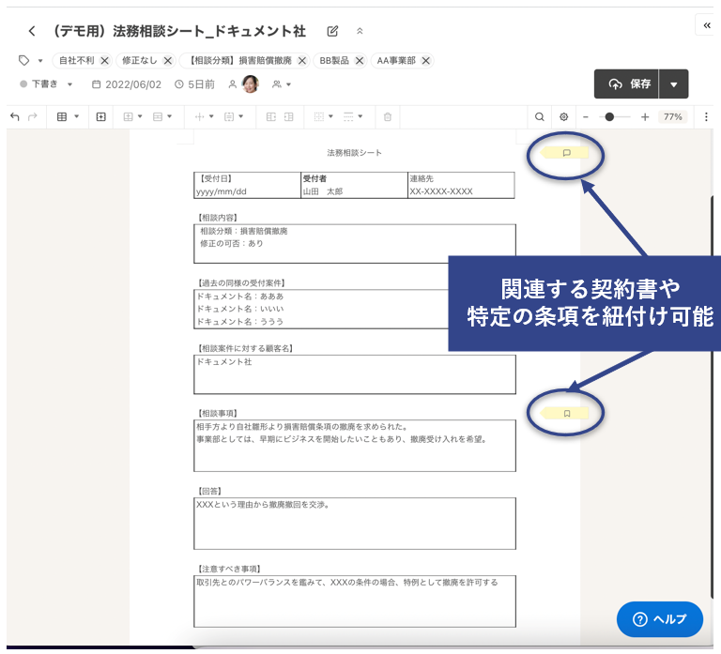Remove the BB製品 tag
Image resolution: width=721 pixels, height=654 pixels.
tap(360, 60)
